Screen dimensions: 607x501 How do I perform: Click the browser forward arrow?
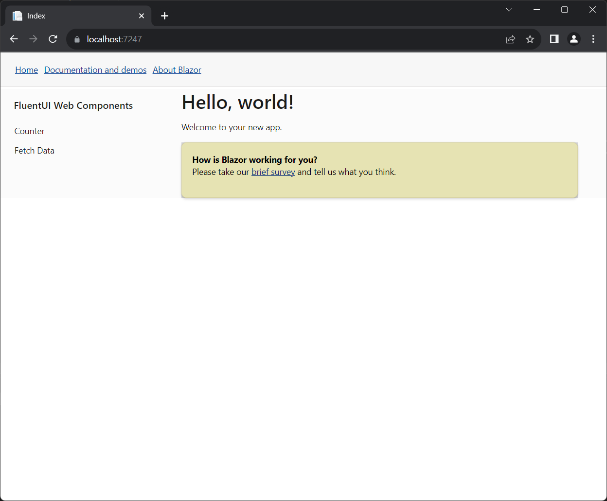tap(34, 39)
